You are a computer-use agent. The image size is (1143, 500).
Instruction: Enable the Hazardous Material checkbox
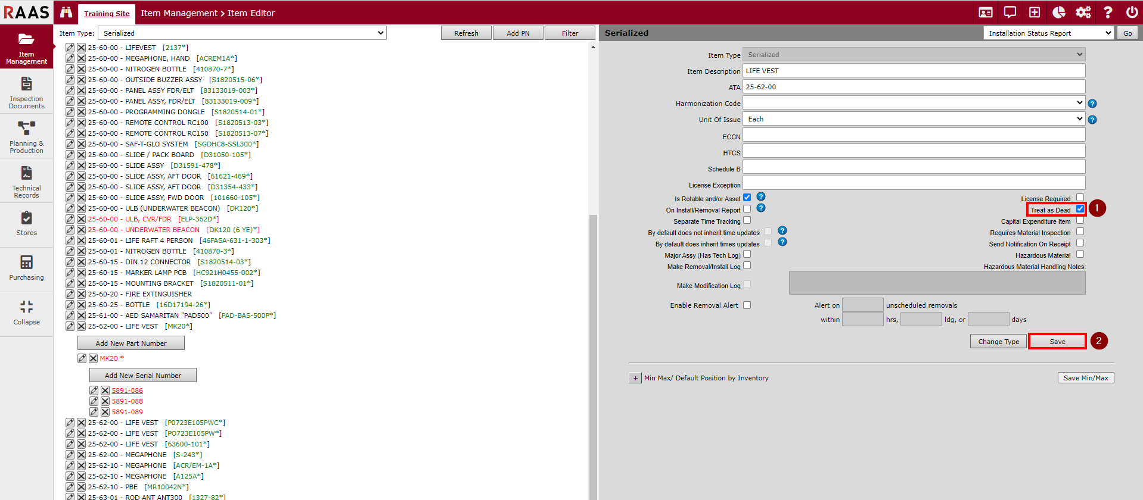(x=1080, y=254)
